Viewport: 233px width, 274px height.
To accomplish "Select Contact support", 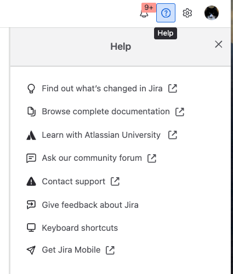I will click(x=73, y=182).
